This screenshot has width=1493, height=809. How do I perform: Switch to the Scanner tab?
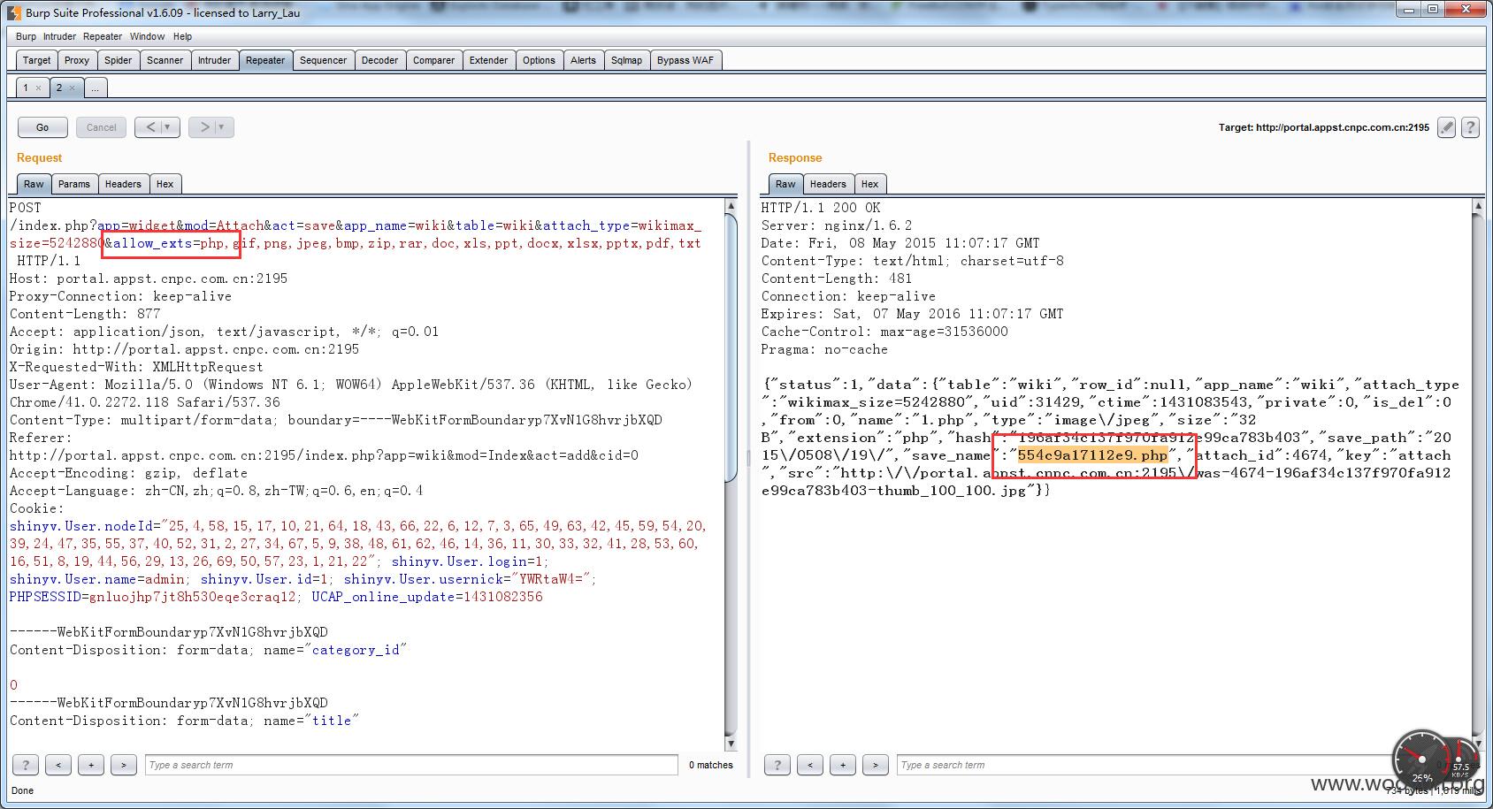pos(165,60)
